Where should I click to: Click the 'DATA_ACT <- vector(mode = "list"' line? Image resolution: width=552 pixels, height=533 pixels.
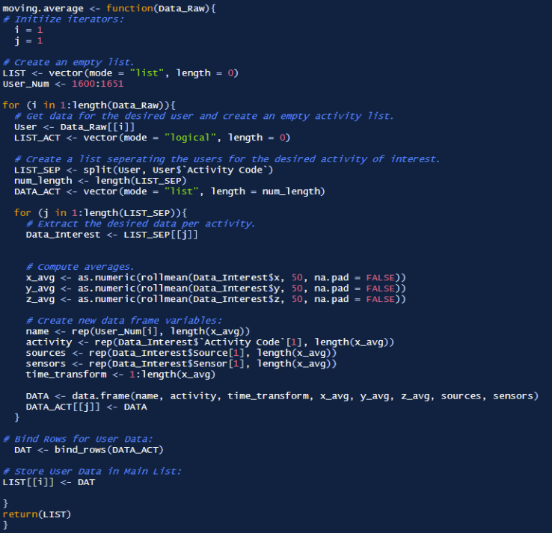click(169, 191)
